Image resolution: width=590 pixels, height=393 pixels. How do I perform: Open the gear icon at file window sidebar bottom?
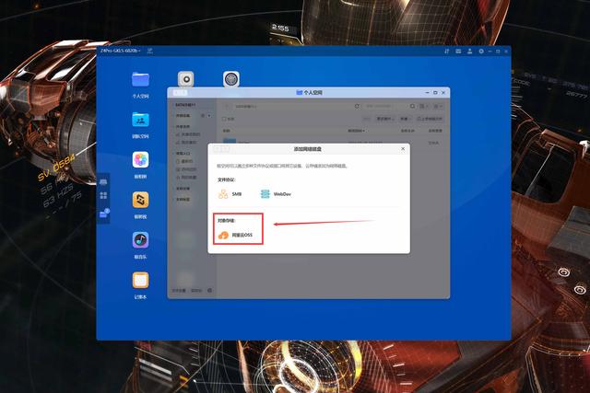tap(209, 290)
